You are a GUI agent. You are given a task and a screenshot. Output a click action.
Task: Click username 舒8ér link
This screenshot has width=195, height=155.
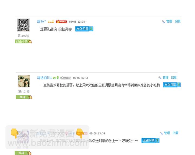coord(41,21)
